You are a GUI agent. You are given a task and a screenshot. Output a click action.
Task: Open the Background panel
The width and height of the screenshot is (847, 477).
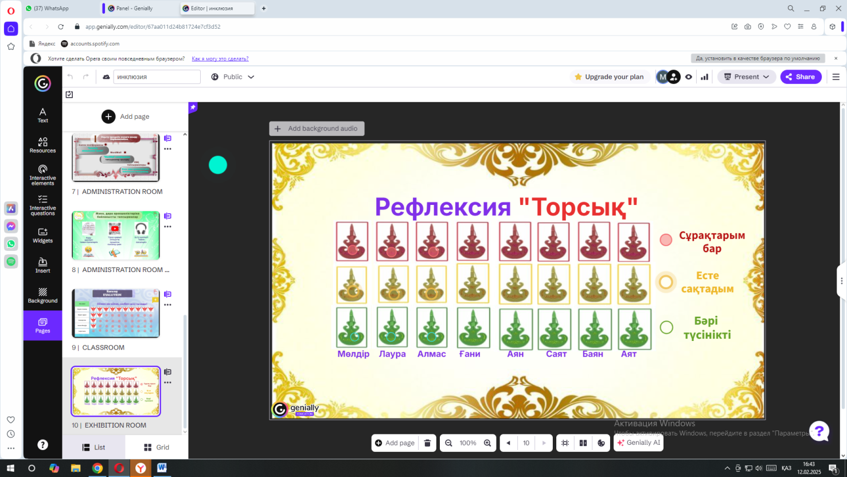(x=42, y=295)
